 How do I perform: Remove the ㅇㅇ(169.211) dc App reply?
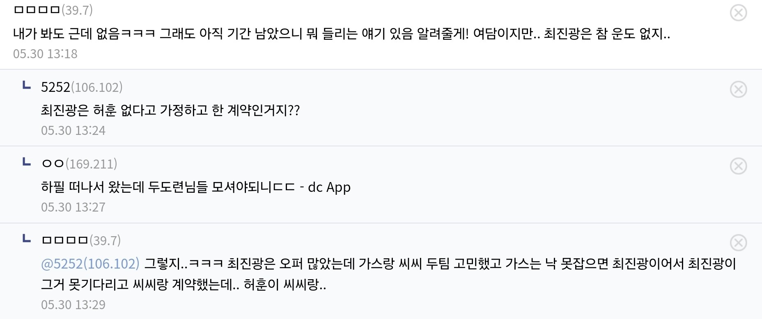click(x=738, y=166)
